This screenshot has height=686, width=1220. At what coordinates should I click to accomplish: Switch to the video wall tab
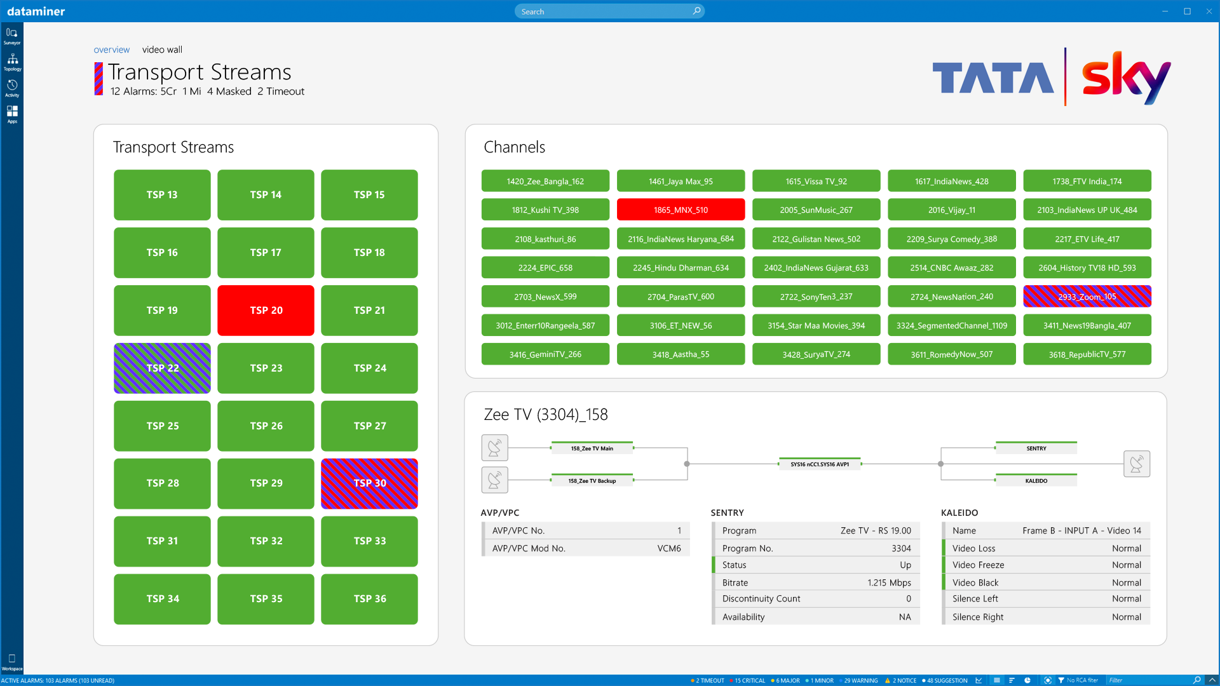(x=162, y=50)
